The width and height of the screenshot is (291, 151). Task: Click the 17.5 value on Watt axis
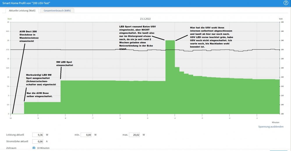[7, 50]
